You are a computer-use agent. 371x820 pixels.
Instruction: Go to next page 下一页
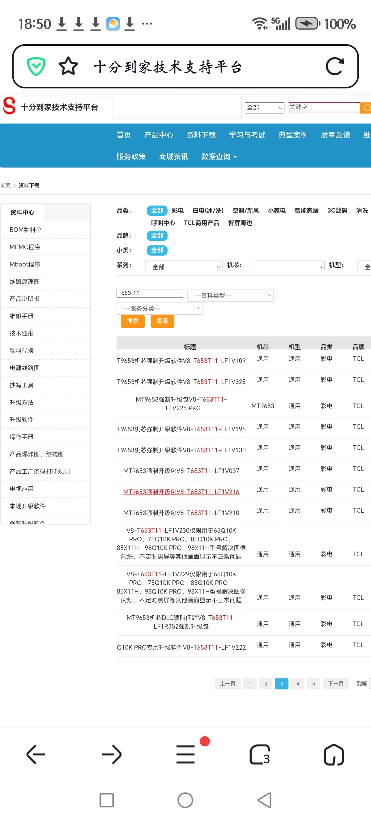pos(336,683)
